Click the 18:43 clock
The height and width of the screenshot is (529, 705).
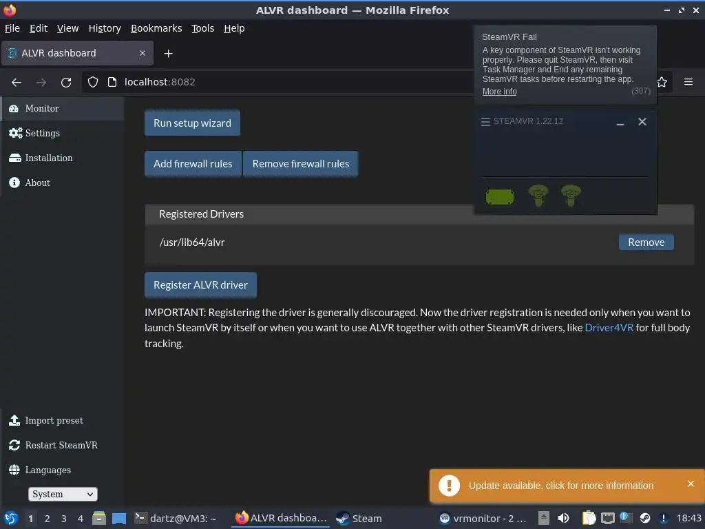689,518
